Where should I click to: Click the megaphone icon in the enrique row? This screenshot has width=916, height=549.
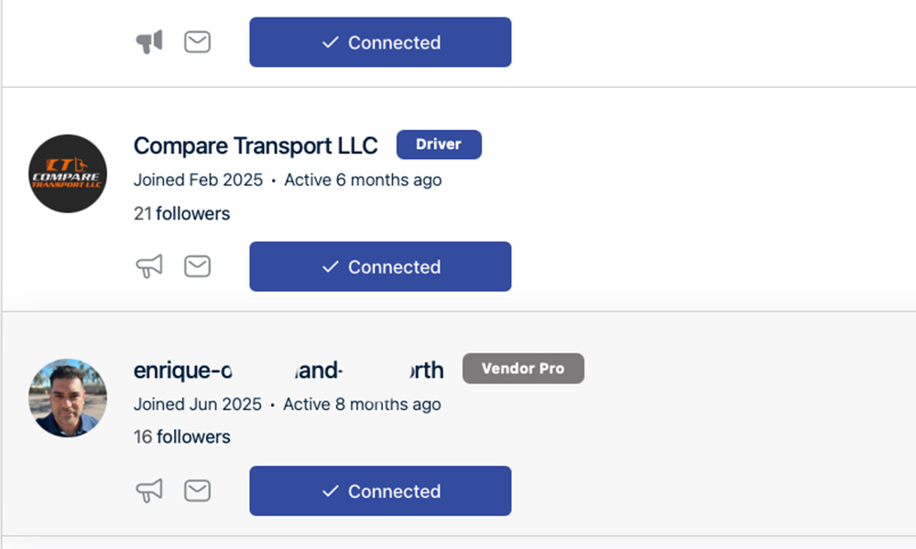[x=149, y=490]
